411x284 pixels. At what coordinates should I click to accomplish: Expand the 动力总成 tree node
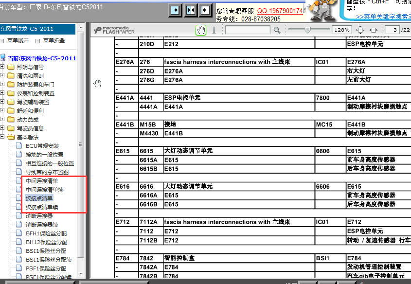coord(2,119)
